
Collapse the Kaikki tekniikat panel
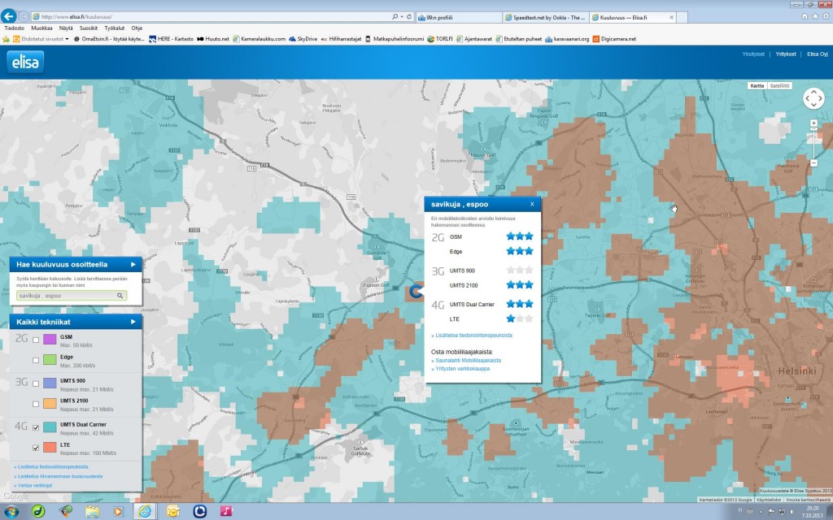tap(133, 322)
